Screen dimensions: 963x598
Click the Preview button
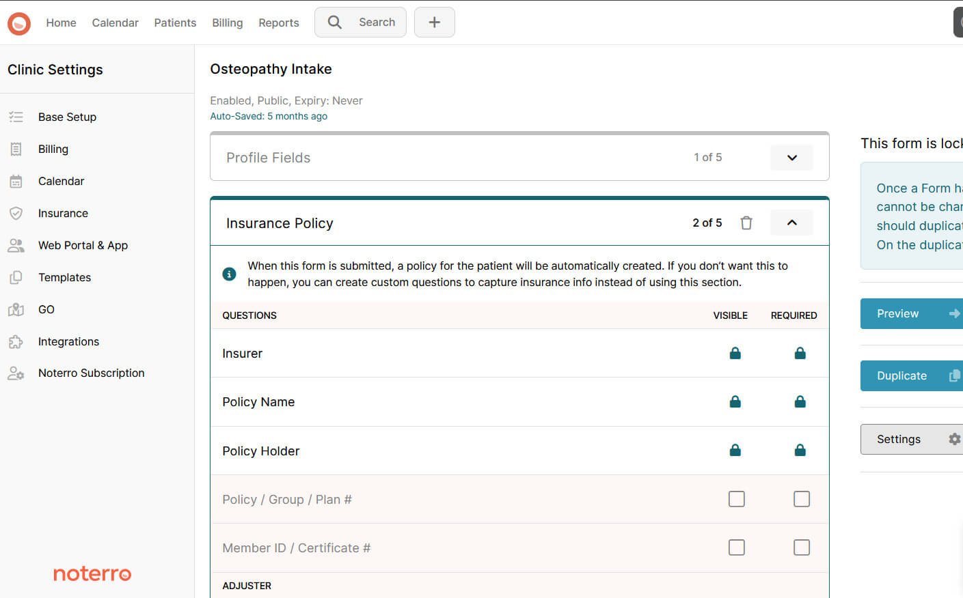coord(912,313)
